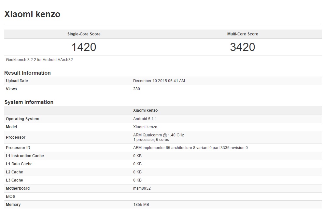
Task: Select the single-core score value 1420
Action: [x=84, y=47]
